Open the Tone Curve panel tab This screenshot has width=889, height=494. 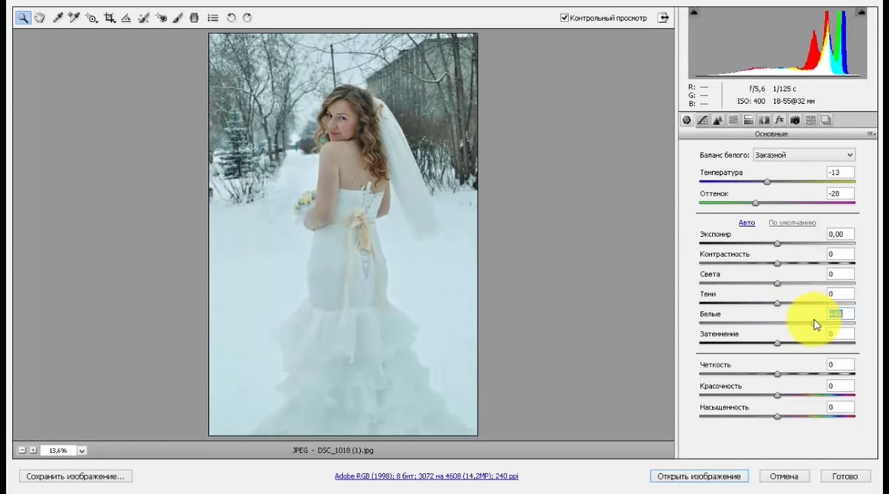tap(702, 120)
